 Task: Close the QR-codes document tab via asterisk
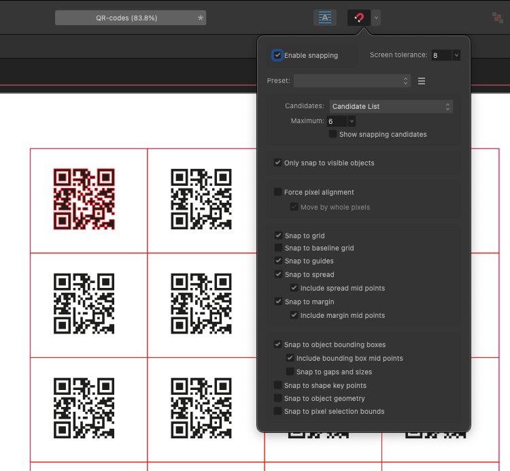(201, 18)
